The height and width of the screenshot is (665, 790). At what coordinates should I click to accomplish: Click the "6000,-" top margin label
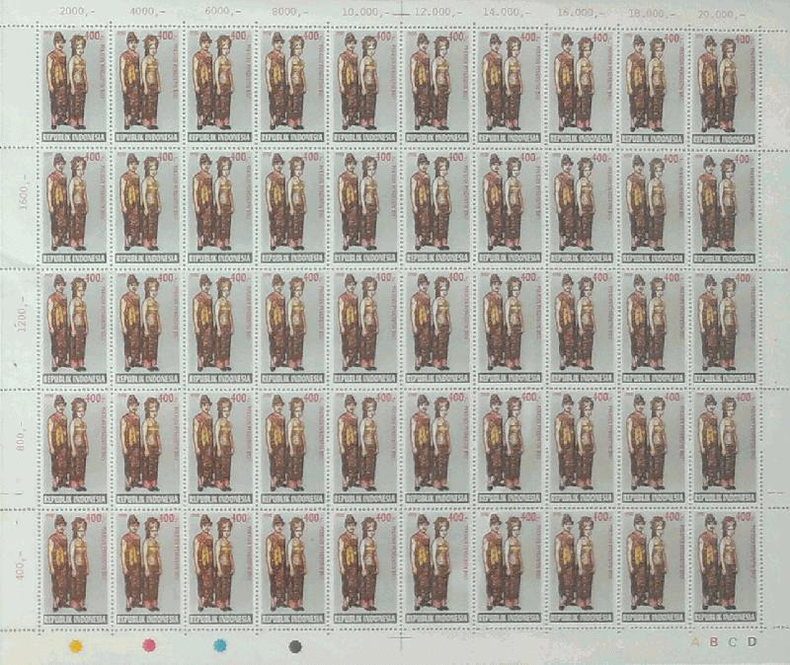pos(220,12)
